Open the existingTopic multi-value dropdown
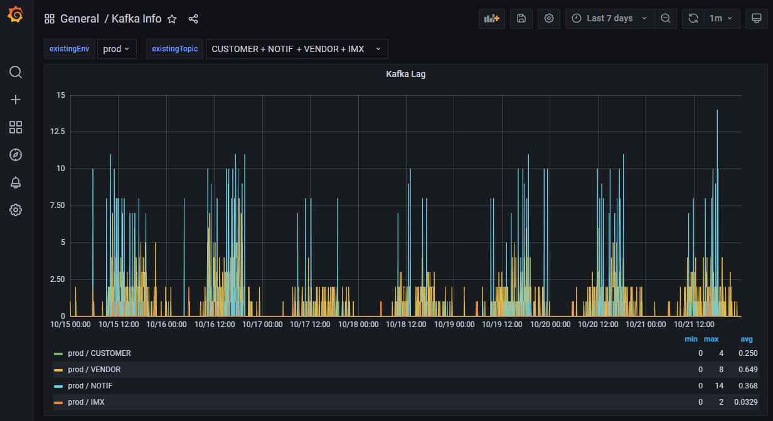Image resolution: width=773 pixels, height=421 pixels. 297,49
